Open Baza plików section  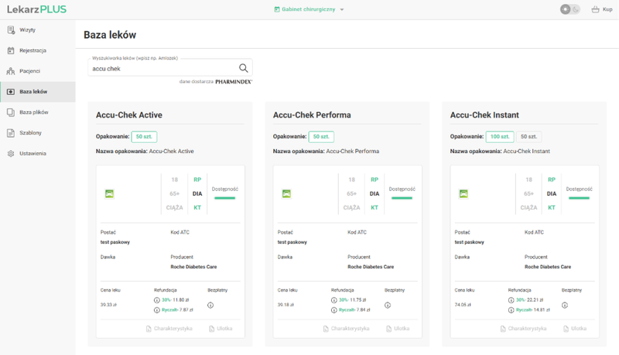tap(37, 112)
